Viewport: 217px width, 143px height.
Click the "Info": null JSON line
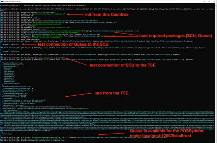pyautogui.click(x=7, y=134)
